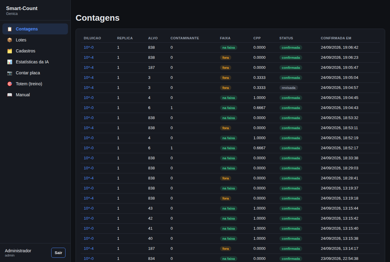Open the 10^-4 count confirmed at 18:53:11
This screenshot has height=262, width=390.
[x=89, y=128]
